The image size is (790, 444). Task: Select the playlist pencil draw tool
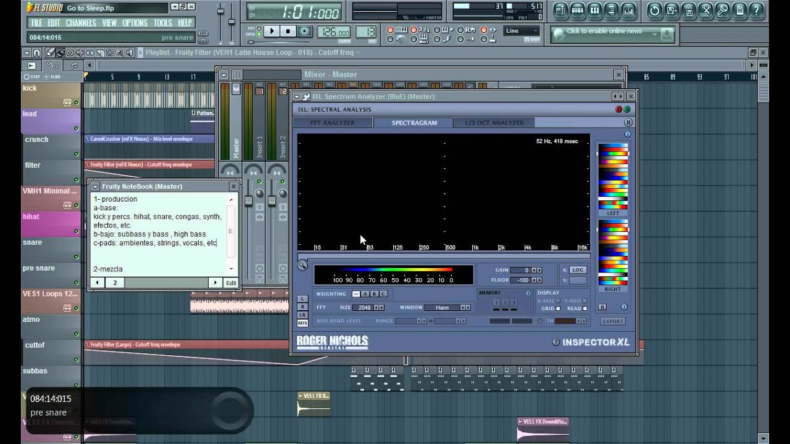tap(51, 53)
